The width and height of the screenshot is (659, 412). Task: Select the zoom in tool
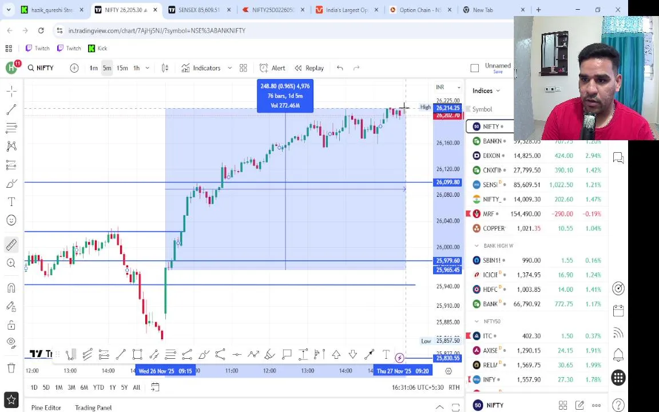(11, 263)
